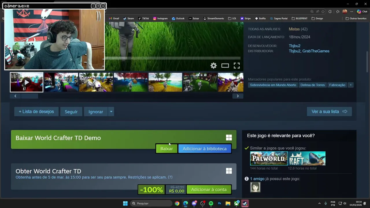Open Design bookmarks folder
The height and width of the screenshot is (208, 370).
pos(317,18)
